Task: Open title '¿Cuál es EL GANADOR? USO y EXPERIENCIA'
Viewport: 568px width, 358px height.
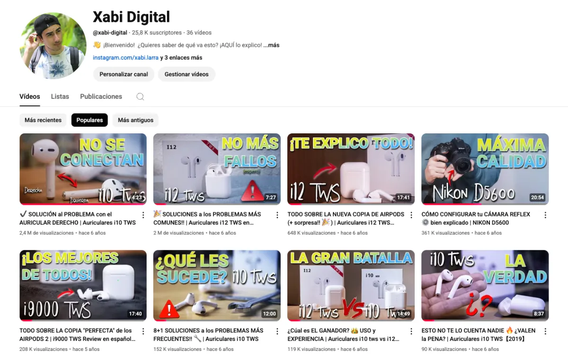Action: [x=343, y=335]
